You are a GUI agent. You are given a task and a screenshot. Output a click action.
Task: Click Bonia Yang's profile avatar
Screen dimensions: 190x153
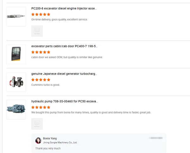tap(38, 141)
